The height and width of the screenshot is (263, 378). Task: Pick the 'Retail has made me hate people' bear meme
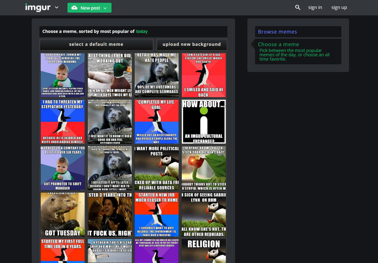tap(156, 75)
